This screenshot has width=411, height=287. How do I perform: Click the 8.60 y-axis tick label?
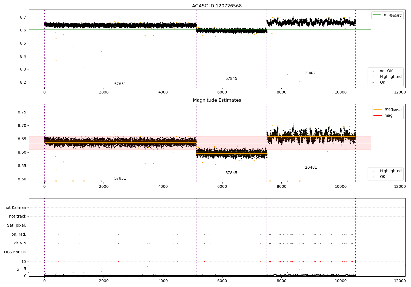(x=22, y=153)
